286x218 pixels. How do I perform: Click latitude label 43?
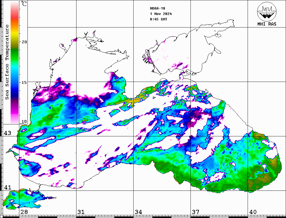(x=8, y=133)
